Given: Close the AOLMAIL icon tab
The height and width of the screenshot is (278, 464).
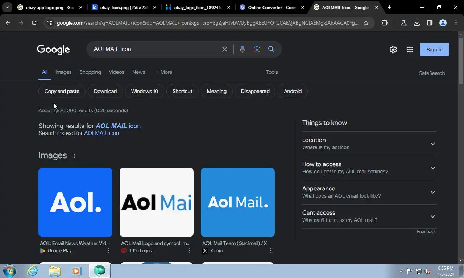Looking at the screenshot, I should click(x=377, y=7).
